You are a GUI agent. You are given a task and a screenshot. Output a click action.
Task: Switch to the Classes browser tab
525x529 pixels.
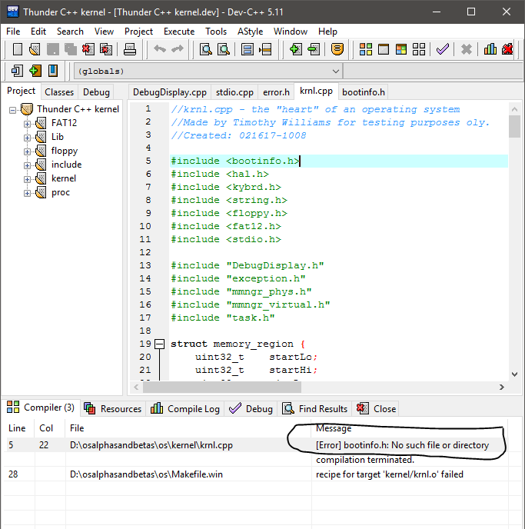(x=59, y=92)
